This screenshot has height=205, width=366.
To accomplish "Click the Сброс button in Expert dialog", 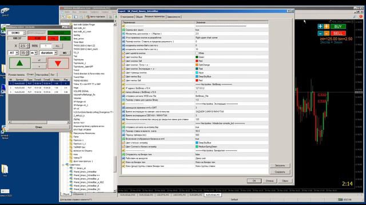I will tap(285, 181).
